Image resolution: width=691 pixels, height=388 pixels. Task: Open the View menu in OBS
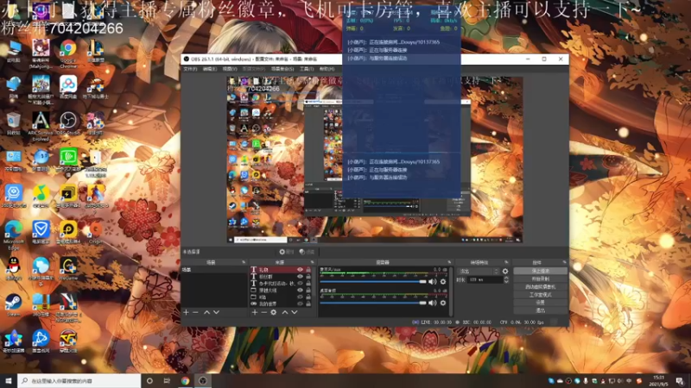point(229,69)
